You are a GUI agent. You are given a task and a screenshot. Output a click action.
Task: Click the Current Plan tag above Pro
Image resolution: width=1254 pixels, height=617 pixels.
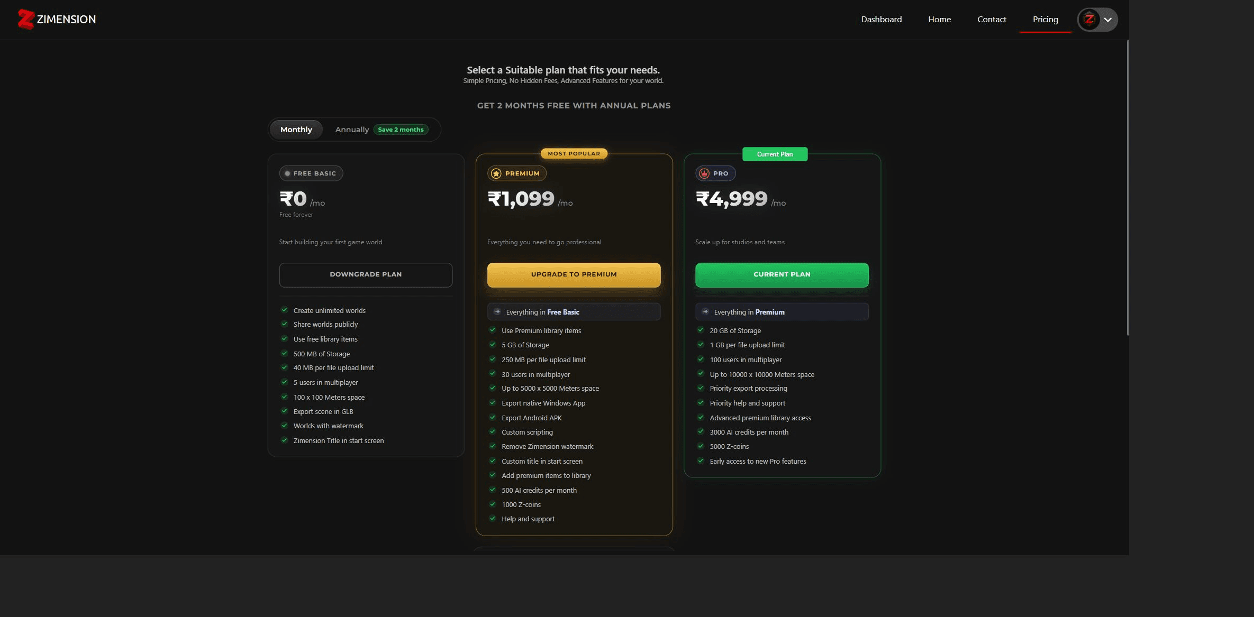(775, 154)
